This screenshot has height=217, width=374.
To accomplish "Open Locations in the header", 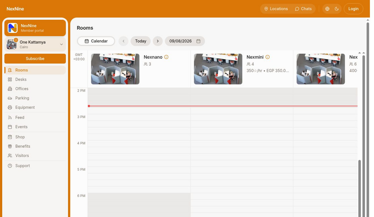I will pos(276,9).
